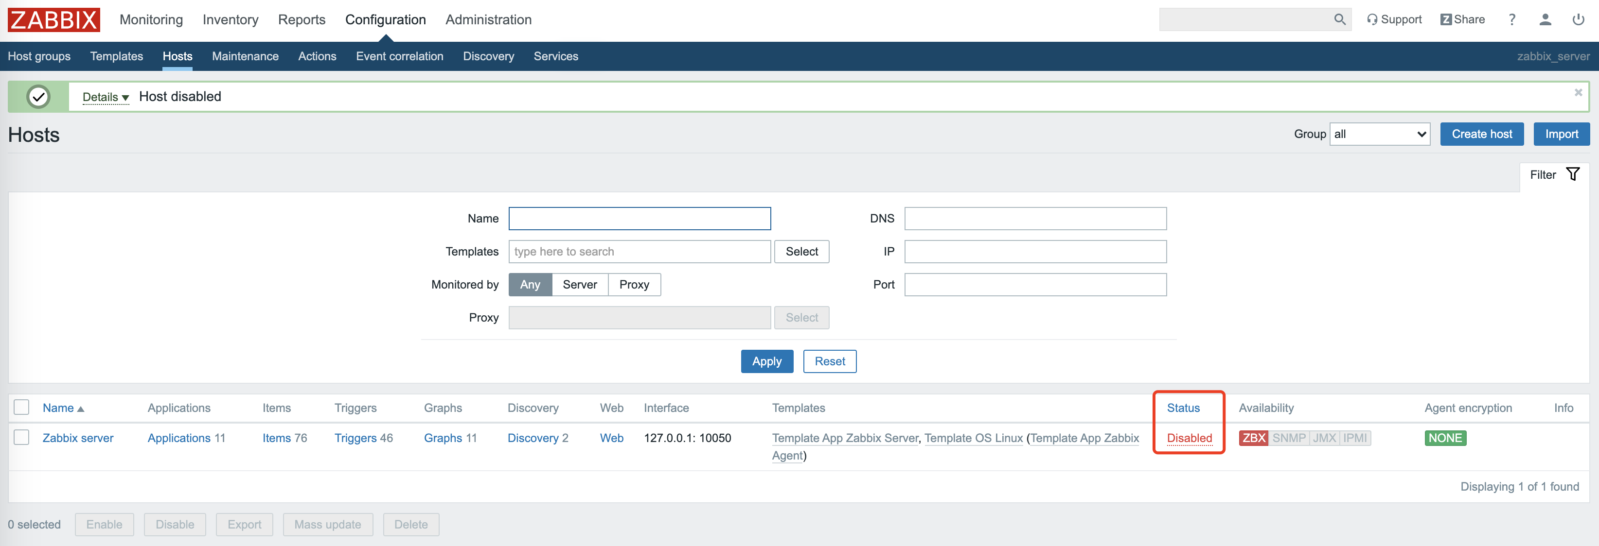Click the global search field

click(1245, 20)
